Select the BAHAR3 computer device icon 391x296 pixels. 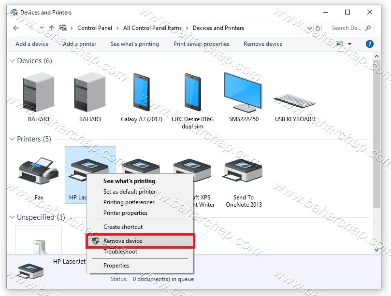[90, 92]
